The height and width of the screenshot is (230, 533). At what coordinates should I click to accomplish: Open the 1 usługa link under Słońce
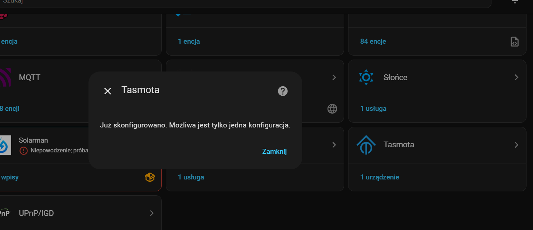point(373,109)
